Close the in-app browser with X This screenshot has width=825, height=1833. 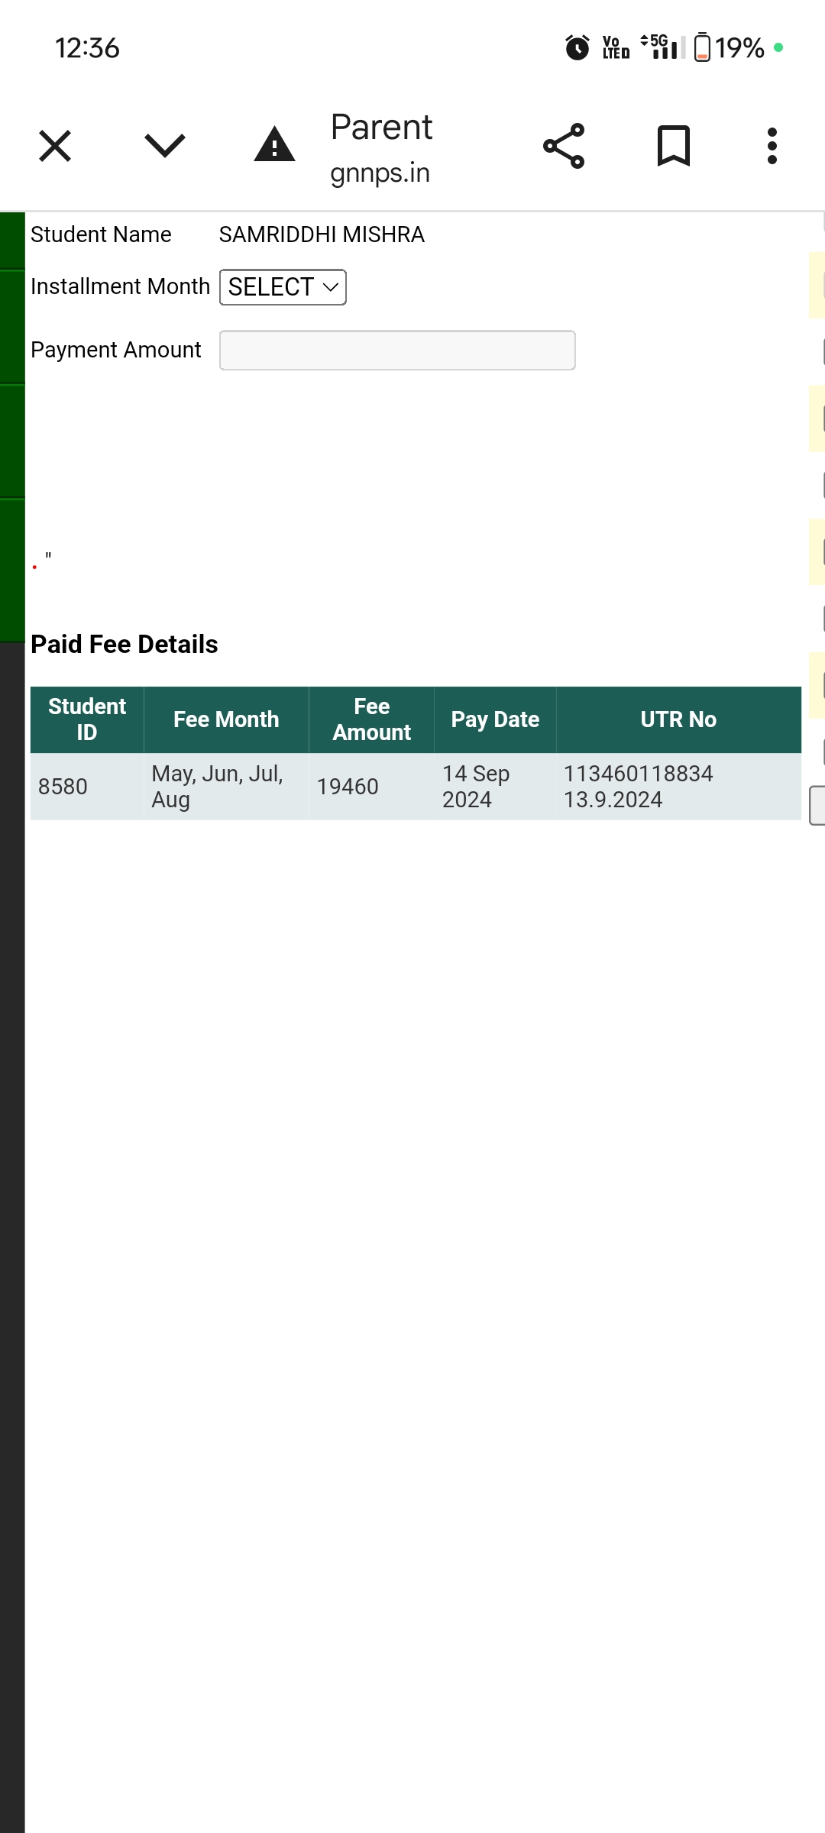point(55,146)
